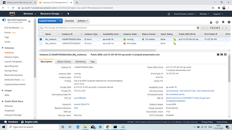Switch to the Monitoring tab
Viewport: 232px width, 130px height.
[x=81, y=62]
